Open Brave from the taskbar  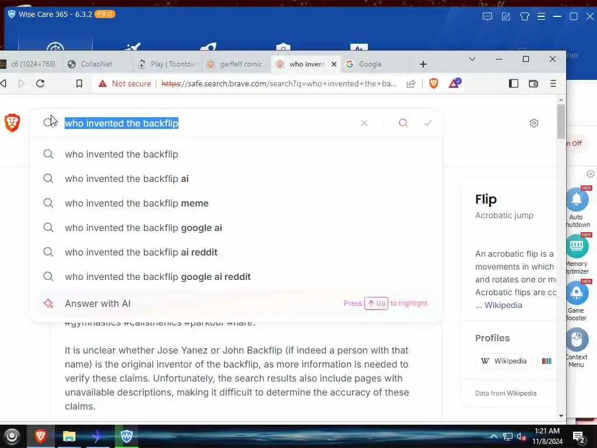pyautogui.click(x=41, y=436)
